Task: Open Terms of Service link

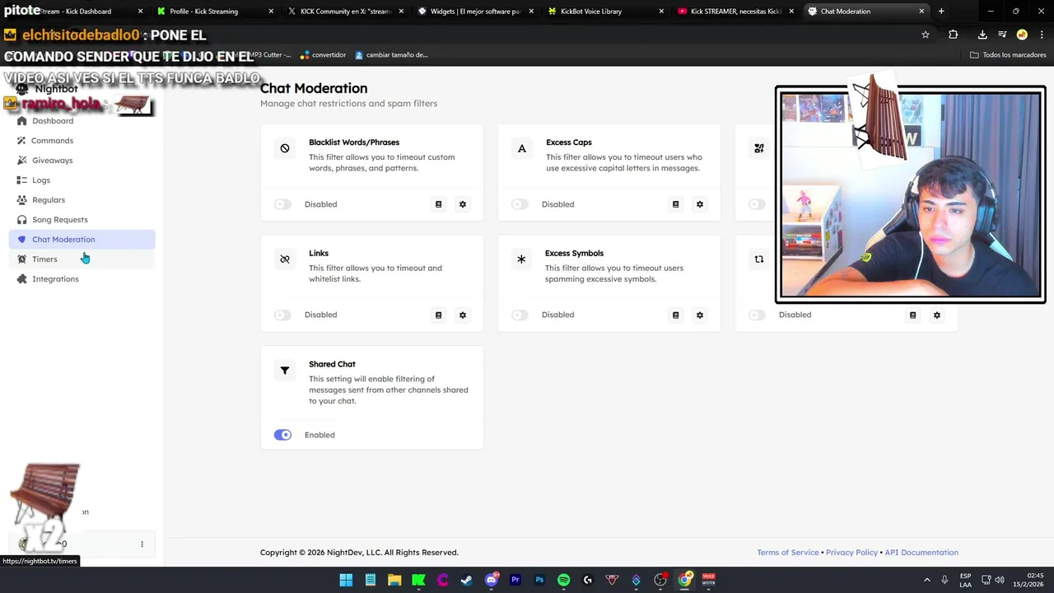Action: pos(788,553)
